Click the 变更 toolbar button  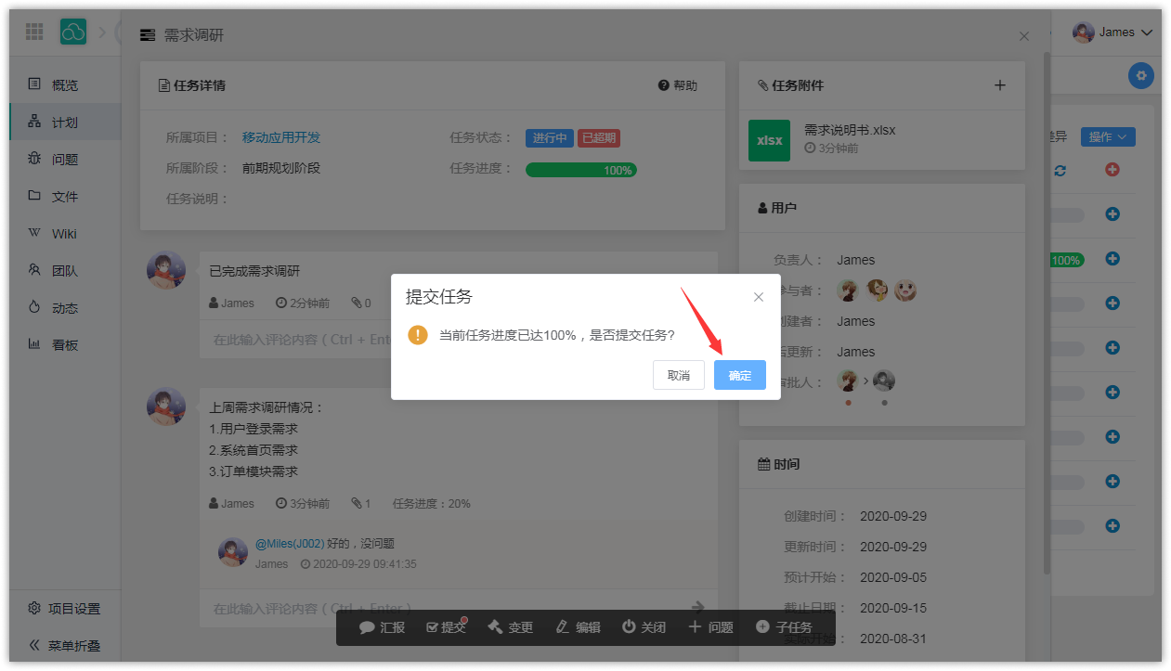click(510, 627)
